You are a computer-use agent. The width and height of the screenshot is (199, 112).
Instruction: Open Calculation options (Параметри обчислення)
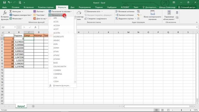(169, 15)
